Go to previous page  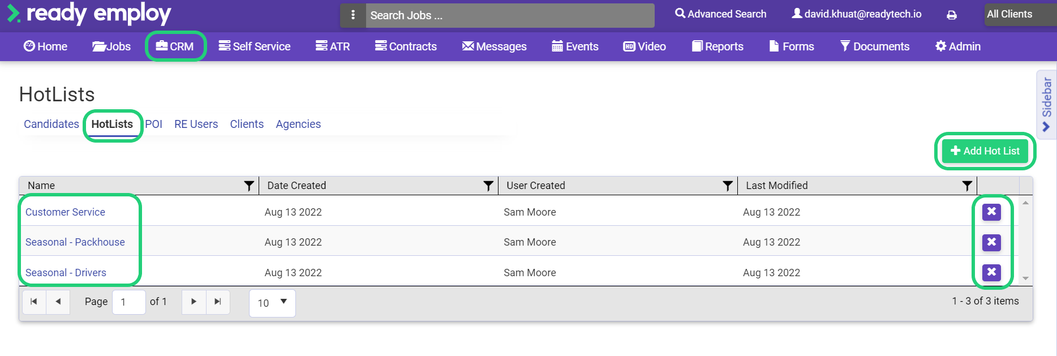(58, 302)
